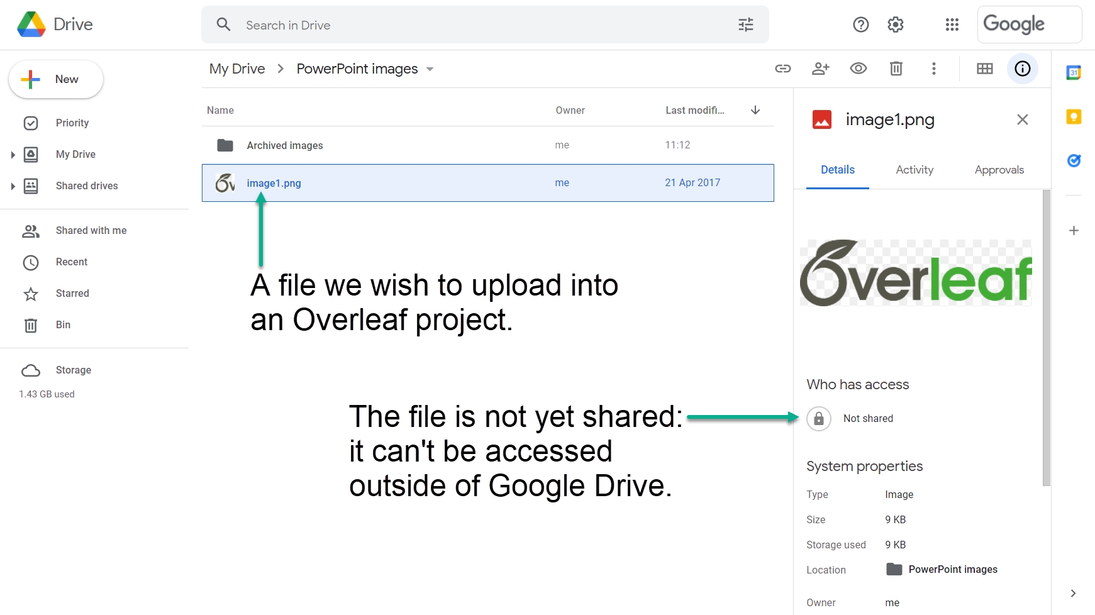The image size is (1095, 615).
Task: Open the Share (add person) icon
Action: pos(820,69)
